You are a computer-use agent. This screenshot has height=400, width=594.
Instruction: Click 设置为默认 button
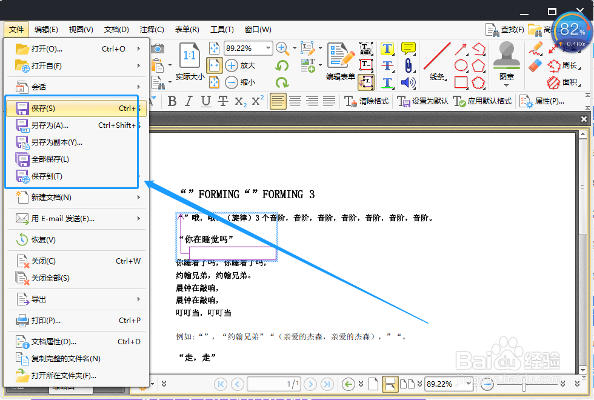coord(422,101)
